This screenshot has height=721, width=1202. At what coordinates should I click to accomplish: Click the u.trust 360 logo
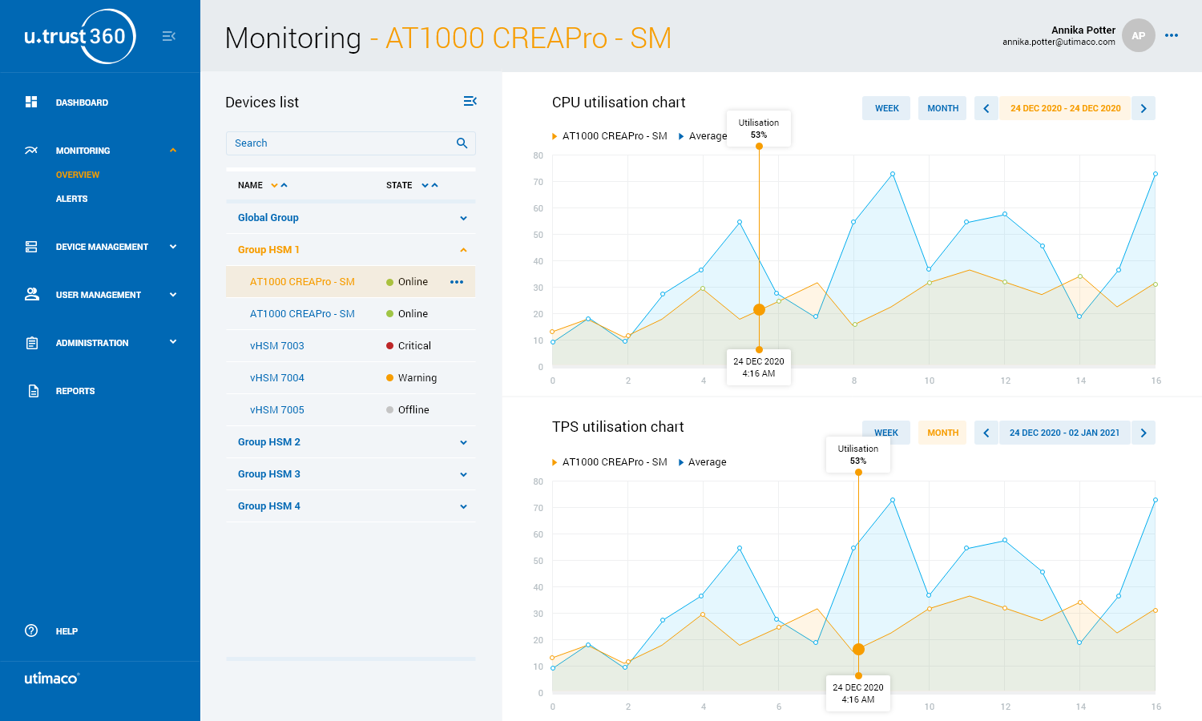coord(80,36)
